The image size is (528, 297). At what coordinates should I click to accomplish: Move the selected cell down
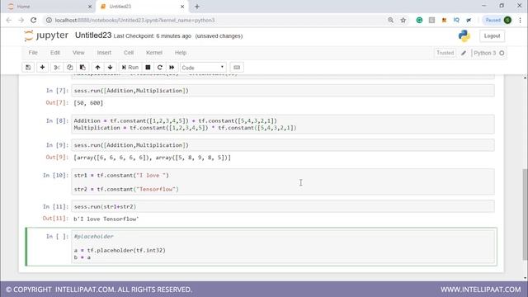(x=110, y=68)
